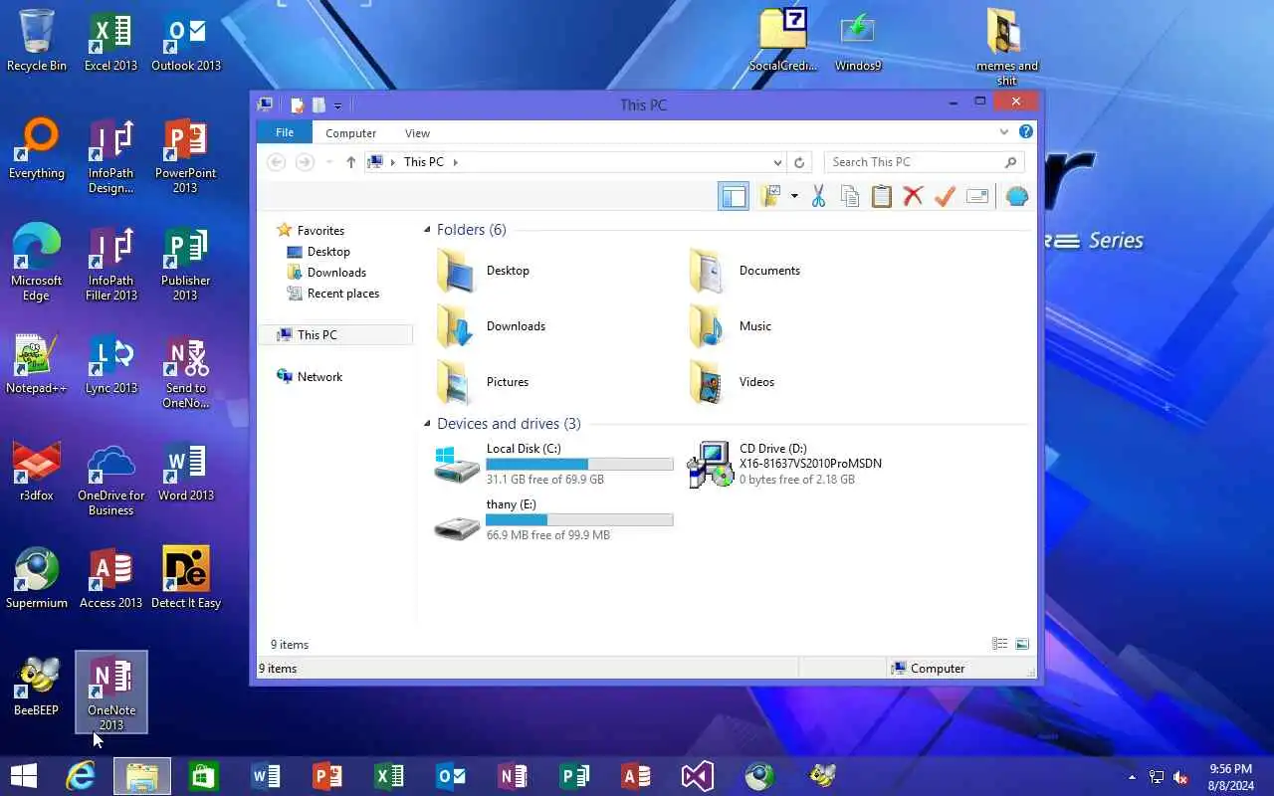
Task: Click the search magnifier icon
Action: coord(1011,162)
